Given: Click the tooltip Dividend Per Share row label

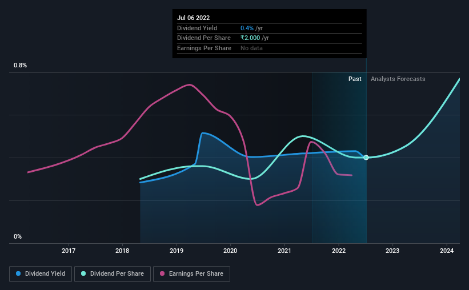Looking at the screenshot, I should click(204, 38).
